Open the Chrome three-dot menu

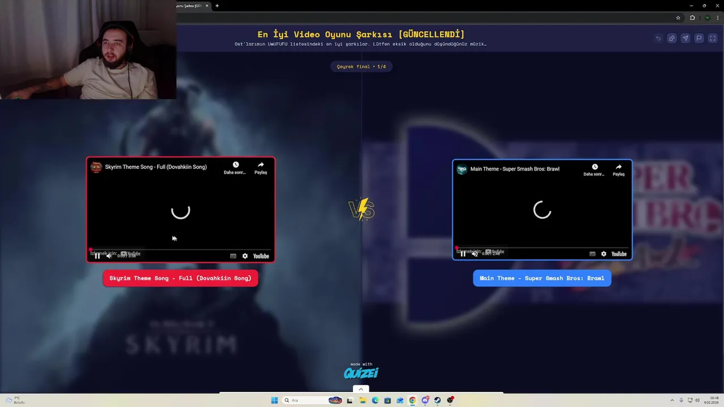[x=718, y=18]
